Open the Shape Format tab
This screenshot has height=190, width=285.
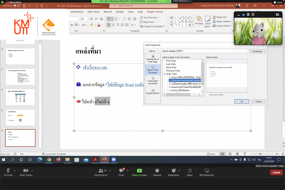[x=155, y=12]
